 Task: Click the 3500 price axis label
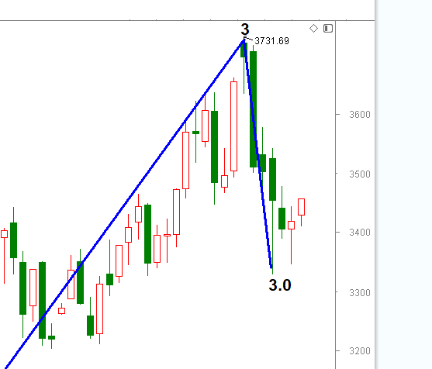(360, 174)
